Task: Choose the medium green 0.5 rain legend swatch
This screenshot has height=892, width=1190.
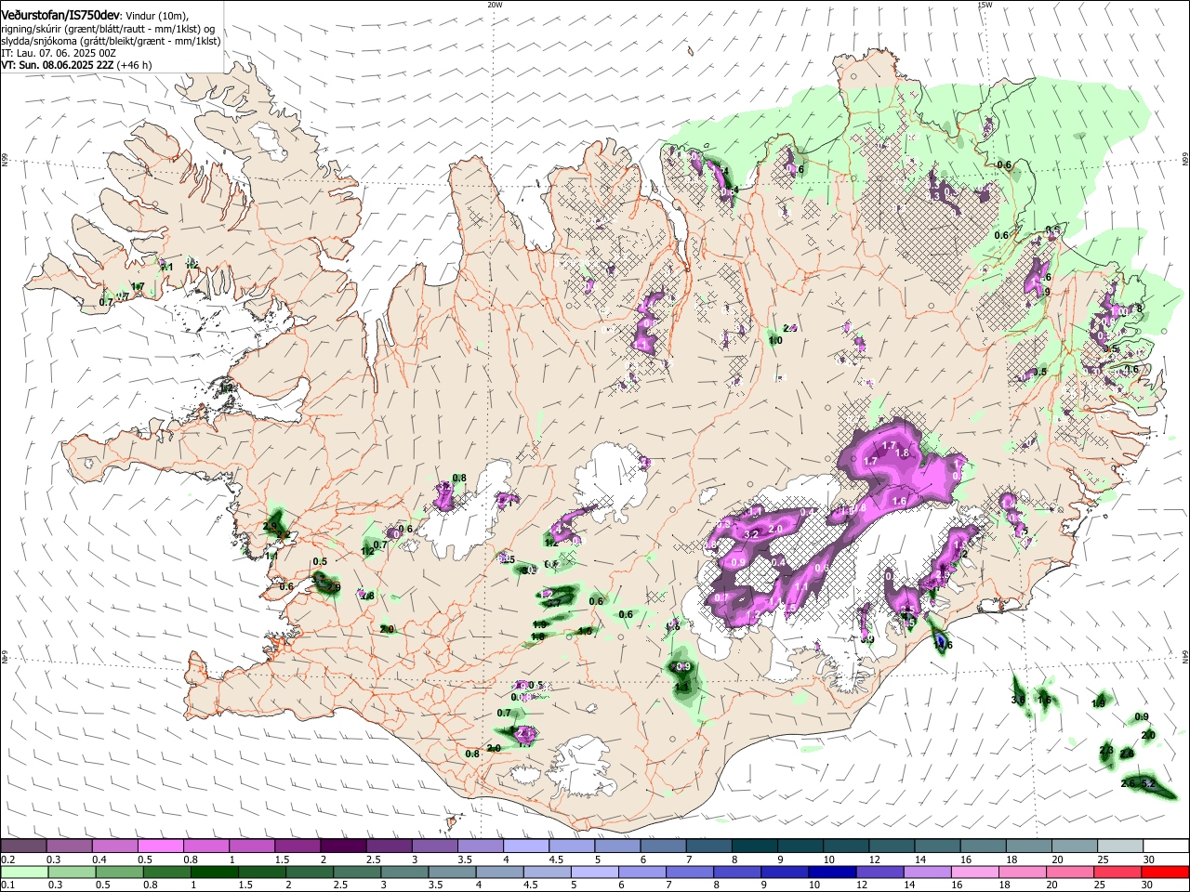Action: coord(119,872)
